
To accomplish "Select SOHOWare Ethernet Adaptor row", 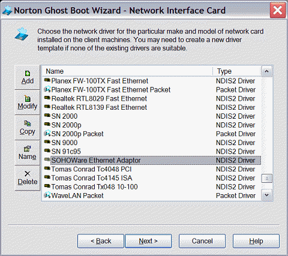I will pyautogui.click(x=152, y=160).
